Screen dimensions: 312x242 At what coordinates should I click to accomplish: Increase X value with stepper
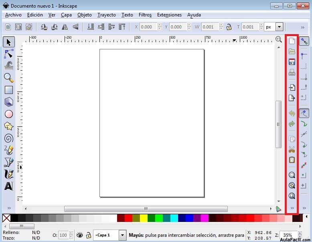pyautogui.click(x=159, y=25)
